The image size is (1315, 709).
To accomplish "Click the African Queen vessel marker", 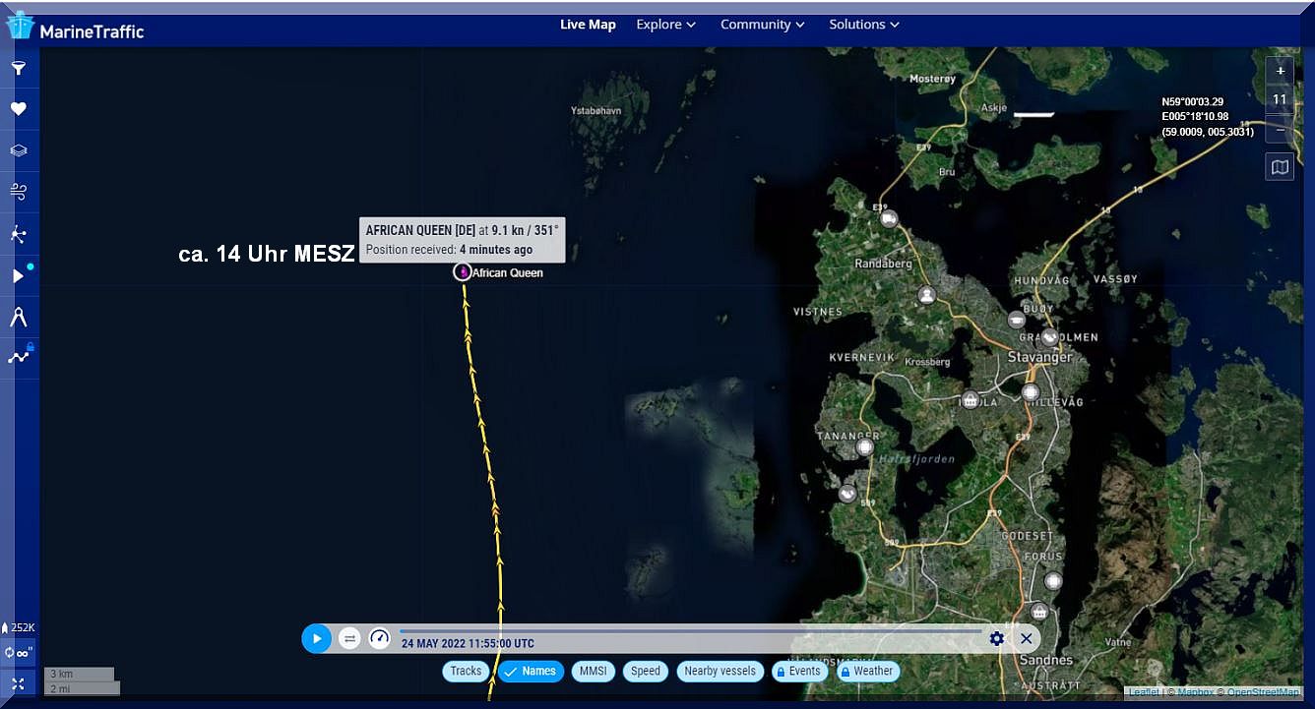I will point(463,272).
